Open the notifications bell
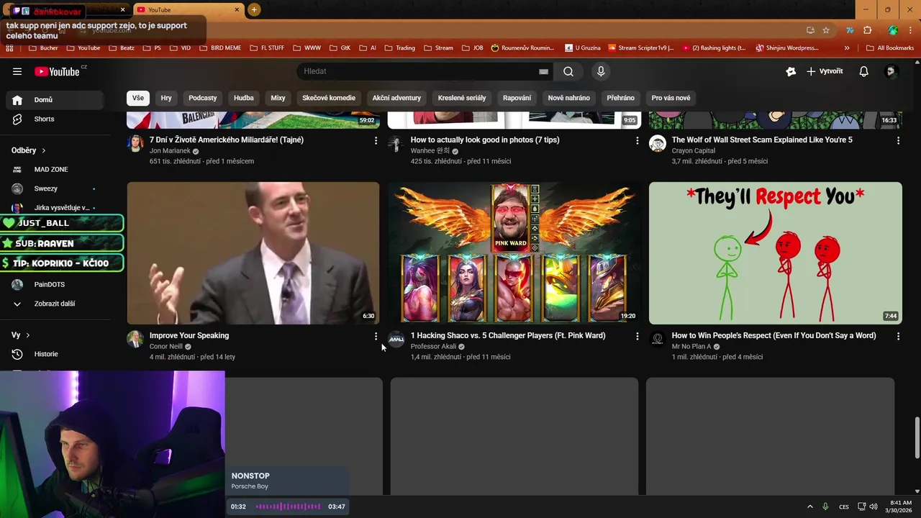Image resolution: width=921 pixels, height=518 pixels. (863, 71)
